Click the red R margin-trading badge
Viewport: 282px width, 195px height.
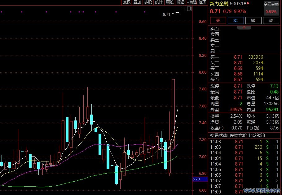(x=248, y=3)
